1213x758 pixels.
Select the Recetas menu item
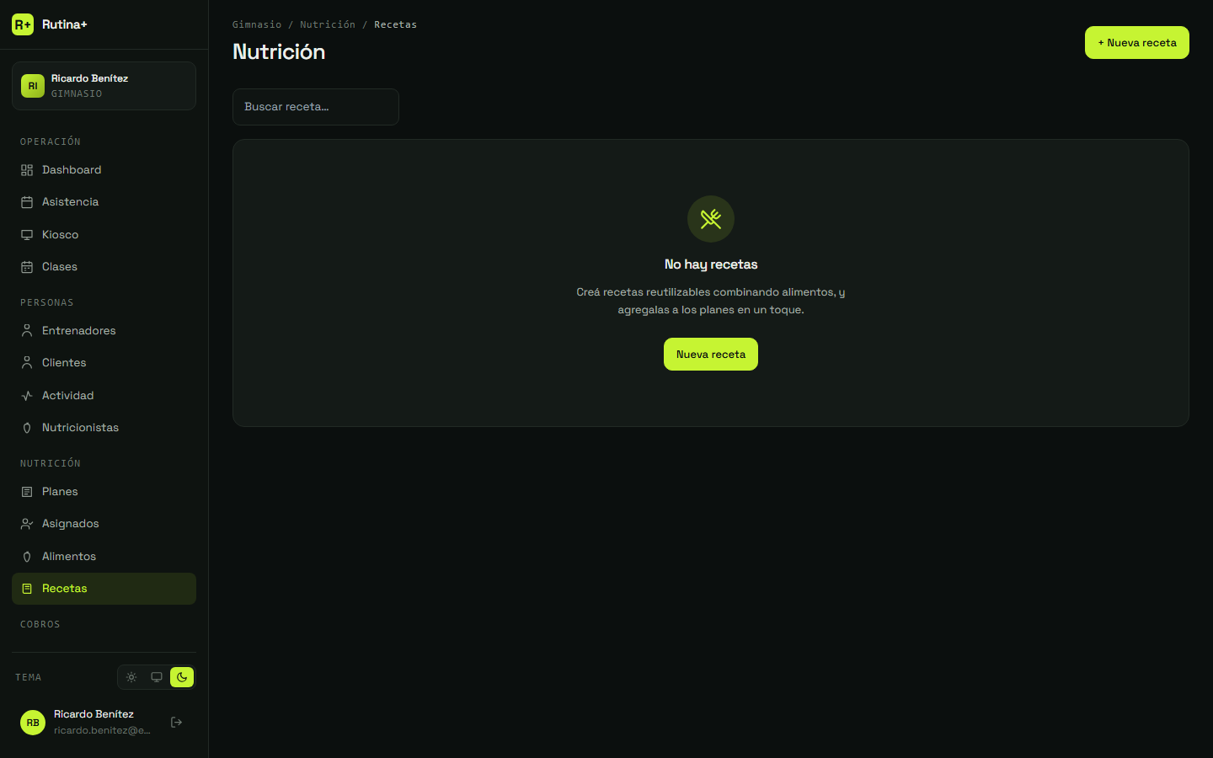(104, 589)
